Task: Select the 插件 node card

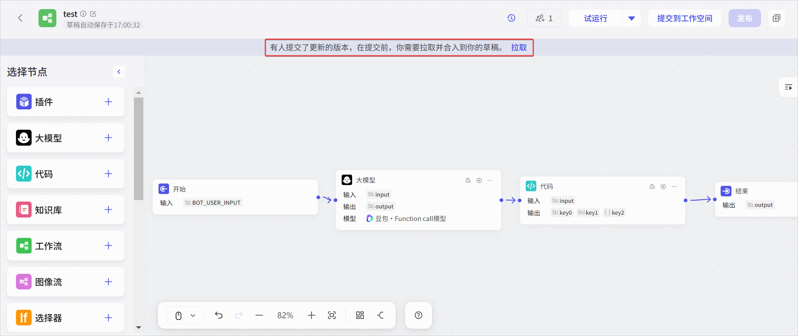Action: 65,102
